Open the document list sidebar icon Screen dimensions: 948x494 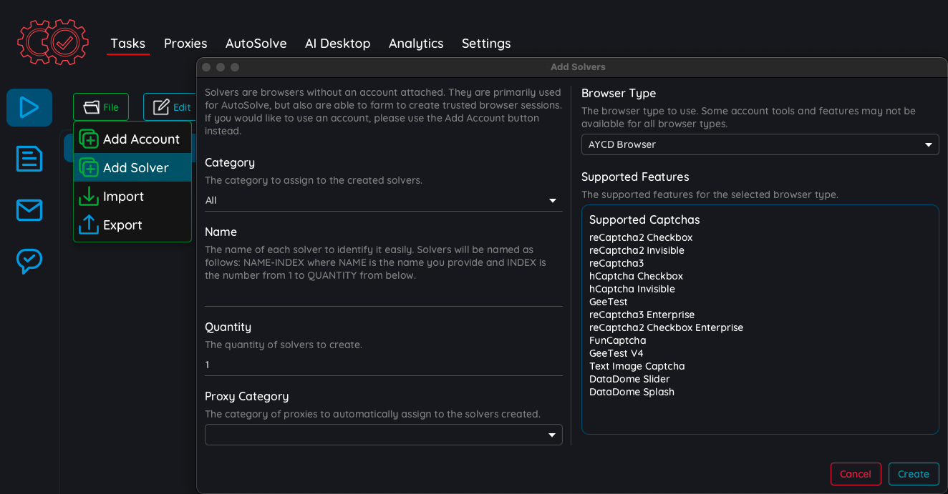click(29, 159)
